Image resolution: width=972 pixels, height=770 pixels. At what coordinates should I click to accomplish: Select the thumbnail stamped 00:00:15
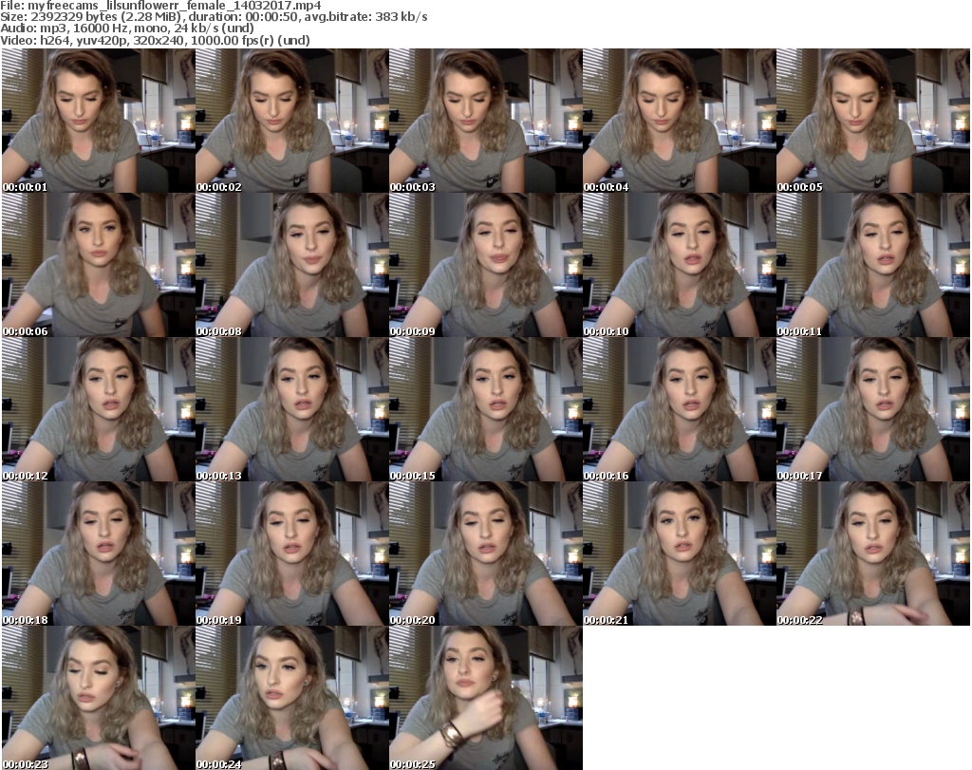[x=485, y=409]
